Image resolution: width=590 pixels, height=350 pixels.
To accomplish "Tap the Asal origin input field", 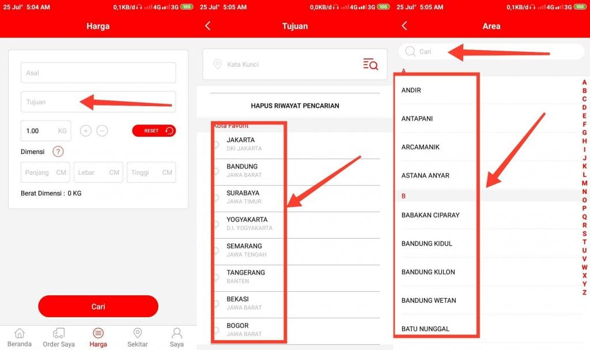I will click(98, 73).
